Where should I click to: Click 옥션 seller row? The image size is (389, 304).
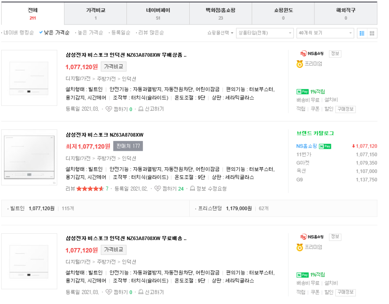pos(337,171)
